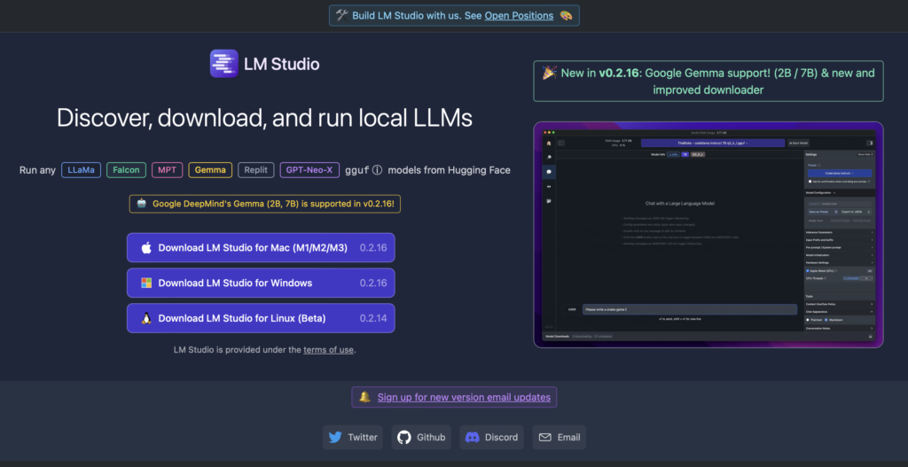Click Eject Model button in app screenshot
This screenshot has width=908, height=467.
[x=799, y=143]
